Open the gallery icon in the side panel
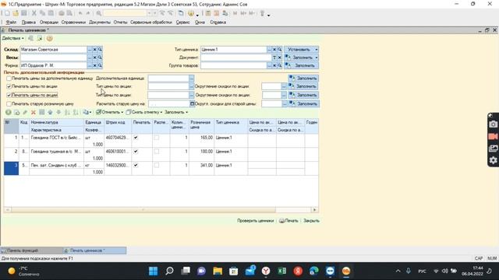This screenshot has height=280, width=499. point(493,149)
